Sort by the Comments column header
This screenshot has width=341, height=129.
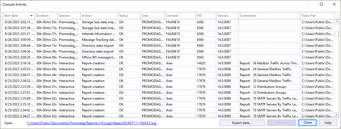click(248, 16)
